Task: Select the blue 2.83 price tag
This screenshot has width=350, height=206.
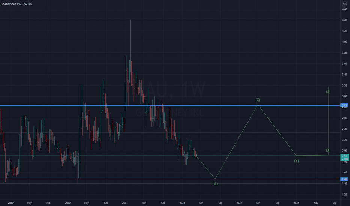Action: (x=344, y=105)
